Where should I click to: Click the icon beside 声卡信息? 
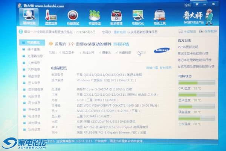24,109
